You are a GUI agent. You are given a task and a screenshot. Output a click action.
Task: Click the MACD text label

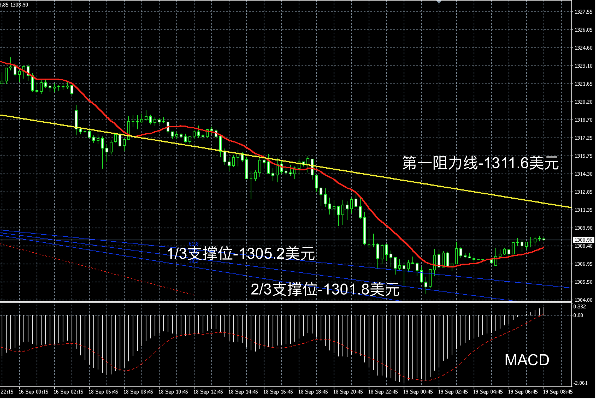pyautogui.click(x=527, y=360)
